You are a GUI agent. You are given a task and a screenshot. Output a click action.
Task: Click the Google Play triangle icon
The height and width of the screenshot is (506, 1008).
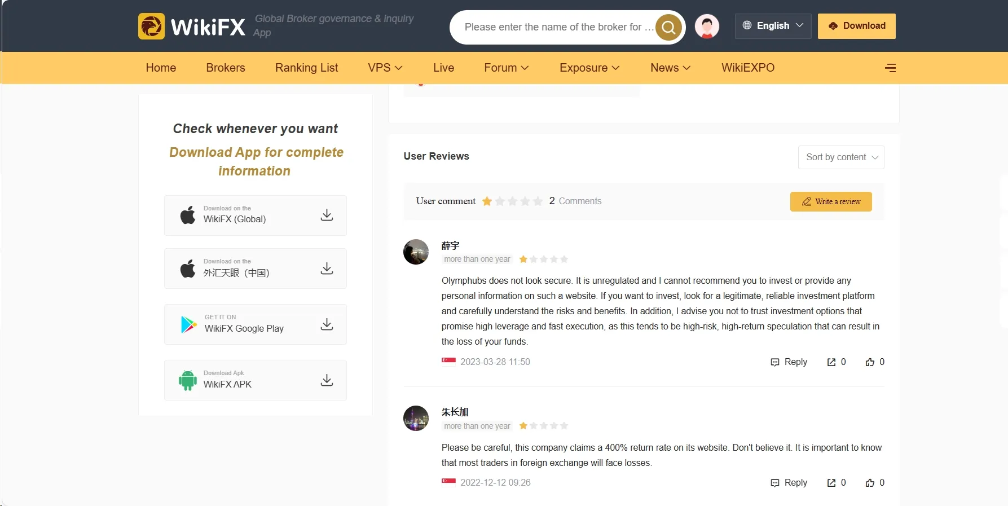point(188,324)
